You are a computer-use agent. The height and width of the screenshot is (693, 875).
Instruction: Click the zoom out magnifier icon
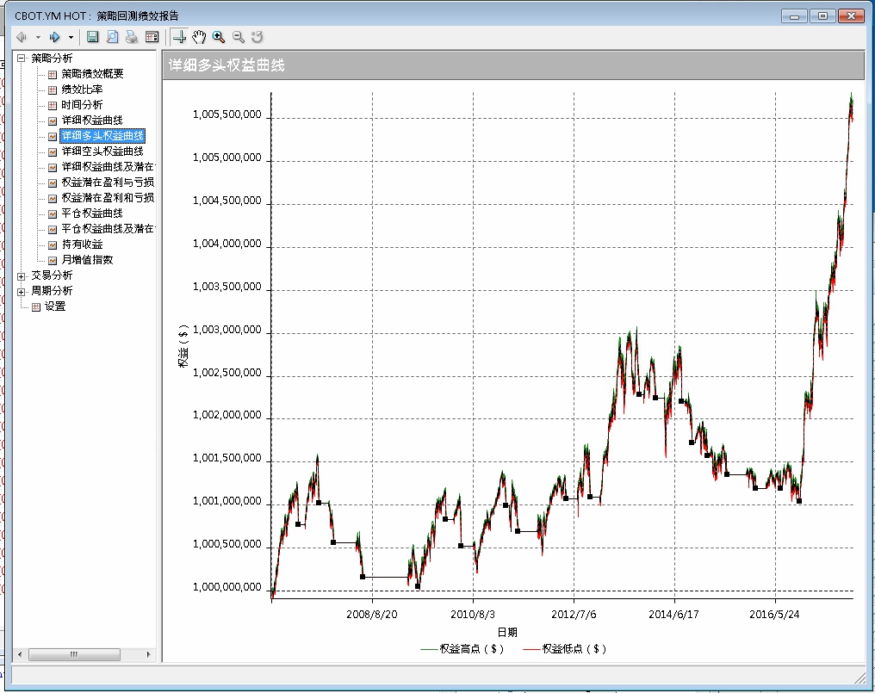click(238, 37)
